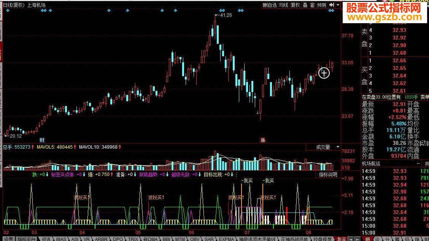This screenshot has width=429, height=241.
Task: Click the 20.12 low price label
Action: 15,136
